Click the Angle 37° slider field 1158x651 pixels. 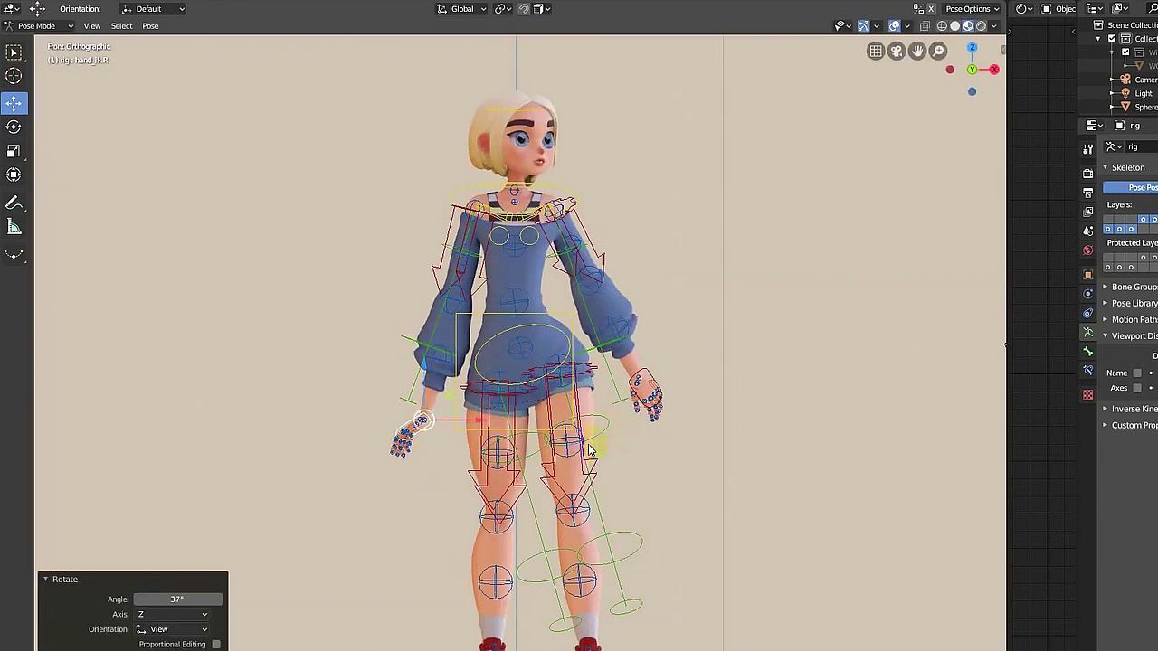(x=177, y=599)
